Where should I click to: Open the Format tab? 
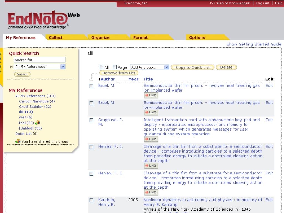coord(140,37)
